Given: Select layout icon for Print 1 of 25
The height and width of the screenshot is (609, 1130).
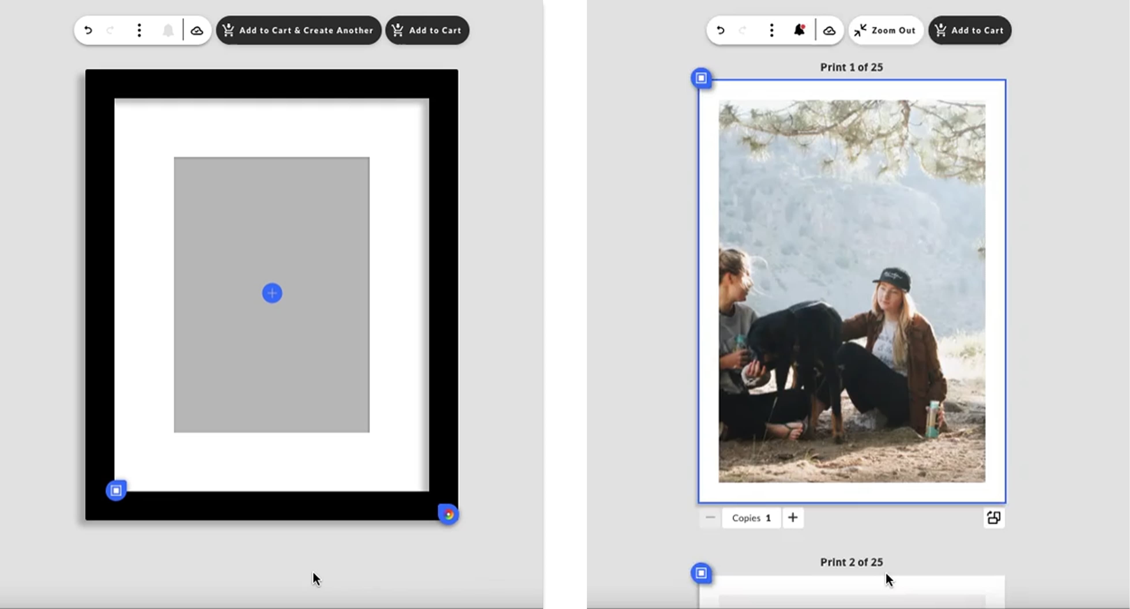Looking at the screenshot, I should (701, 78).
